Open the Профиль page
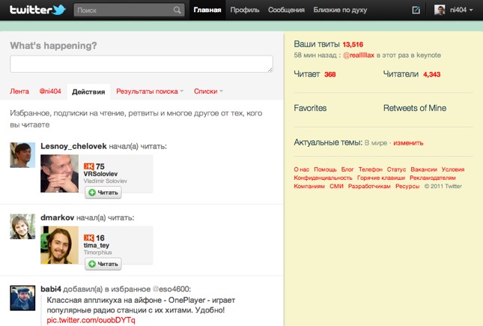Screen dimensions: 483x326 click(x=245, y=10)
